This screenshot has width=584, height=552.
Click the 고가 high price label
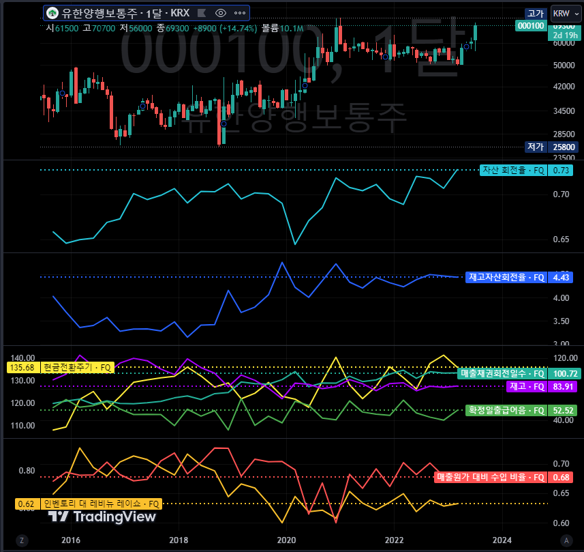pos(536,14)
